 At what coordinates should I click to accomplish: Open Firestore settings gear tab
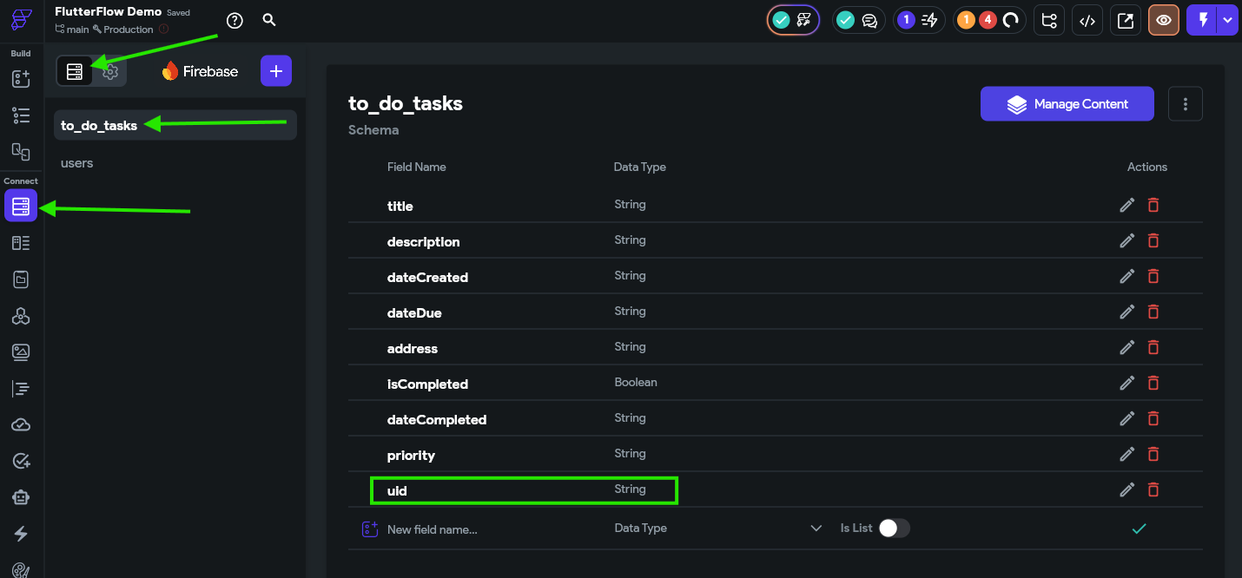coord(110,72)
